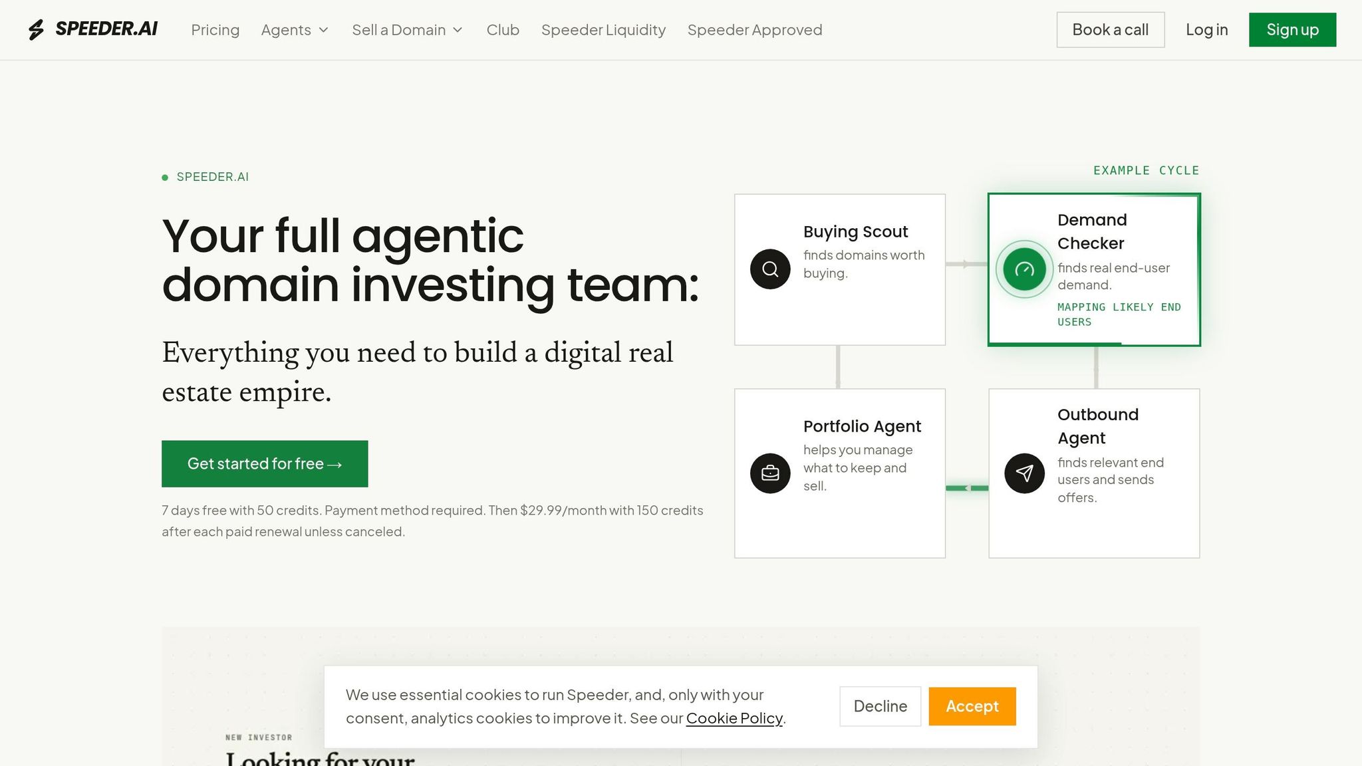Expand the Sell a Domain dropdown chevron
Screen dimensions: 1362x766
click(458, 30)
